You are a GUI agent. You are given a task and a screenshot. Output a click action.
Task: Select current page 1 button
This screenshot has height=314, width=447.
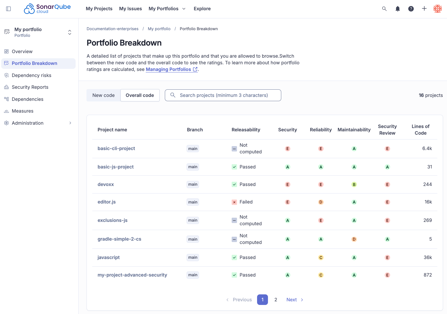point(263,300)
